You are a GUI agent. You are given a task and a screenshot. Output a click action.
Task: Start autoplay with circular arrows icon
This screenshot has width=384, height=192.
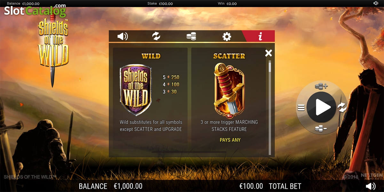pyautogui.click(x=342, y=108)
